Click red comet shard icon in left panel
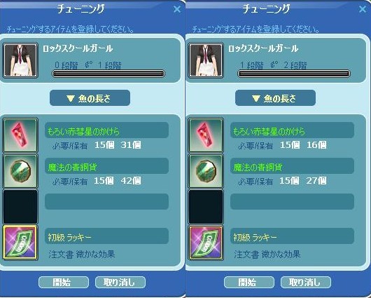 pos(20,135)
